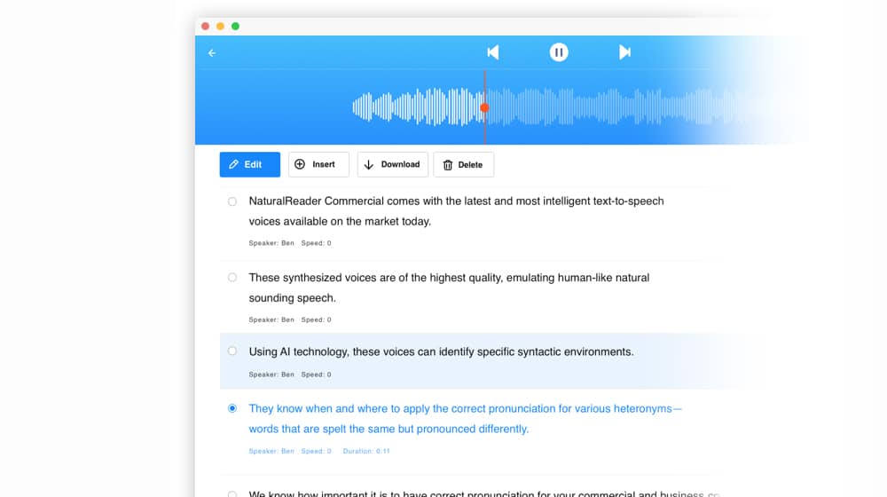Select radio for "Using AI technology" paragraph
Image resolution: width=887 pixels, height=497 pixels.
[x=232, y=351]
